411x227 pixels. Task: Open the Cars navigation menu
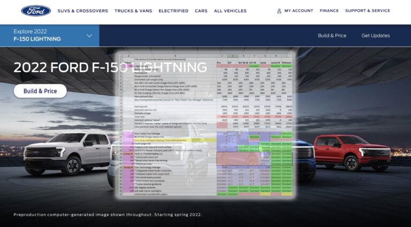tap(201, 11)
